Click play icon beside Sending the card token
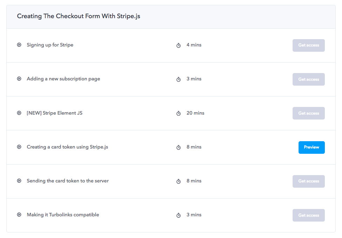Viewport: 342px width, 238px height. pos(19,181)
